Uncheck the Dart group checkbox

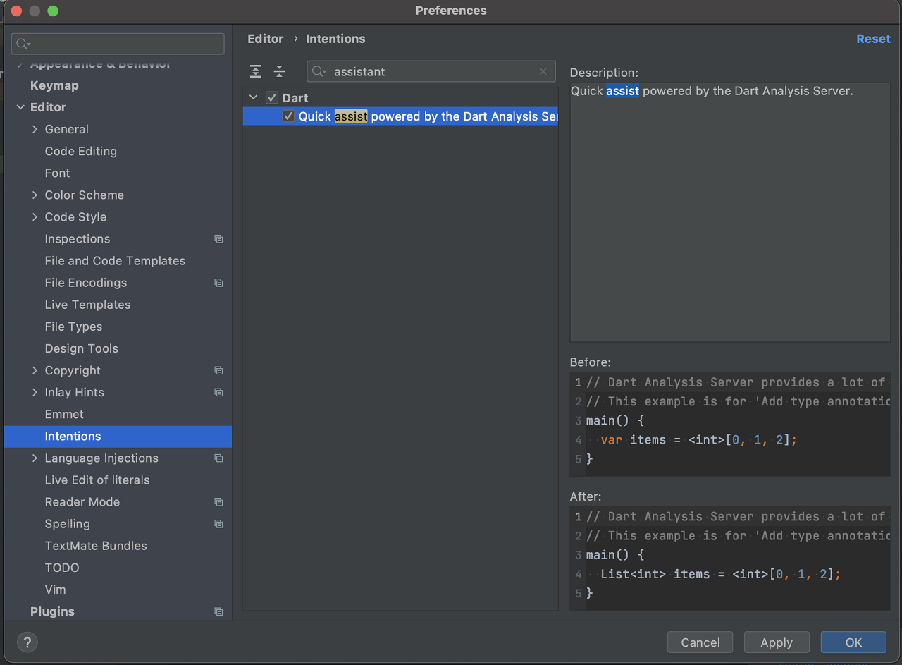coord(271,97)
